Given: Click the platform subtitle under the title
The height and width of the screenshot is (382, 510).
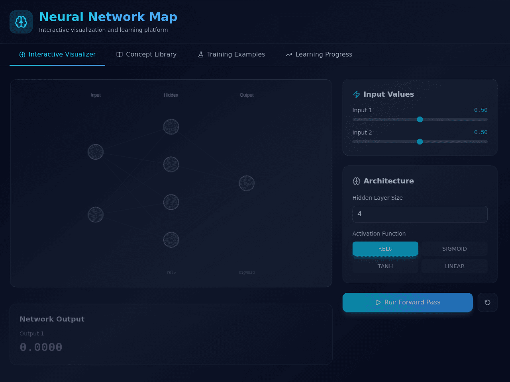Looking at the screenshot, I should pyautogui.click(x=104, y=30).
